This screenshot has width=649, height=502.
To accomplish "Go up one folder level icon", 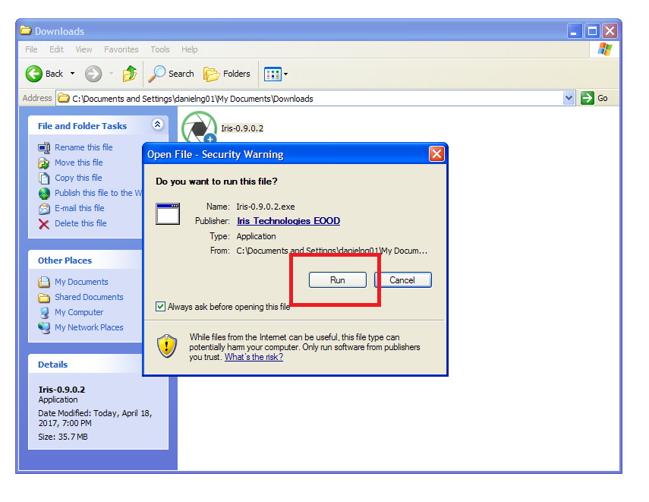I will [130, 74].
